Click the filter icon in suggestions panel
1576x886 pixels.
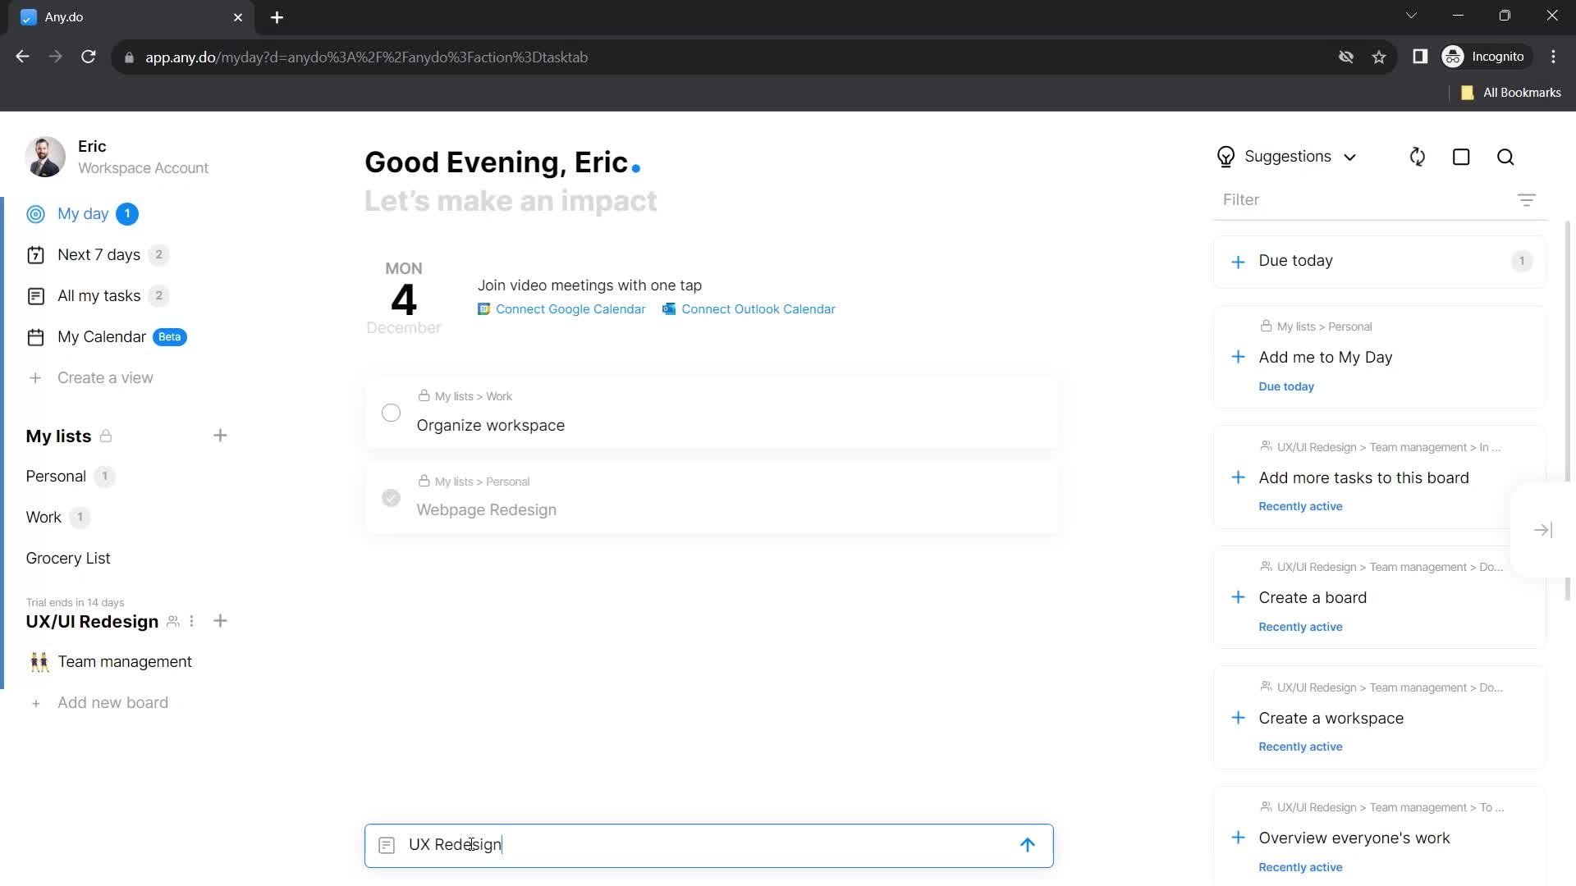pos(1528,200)
